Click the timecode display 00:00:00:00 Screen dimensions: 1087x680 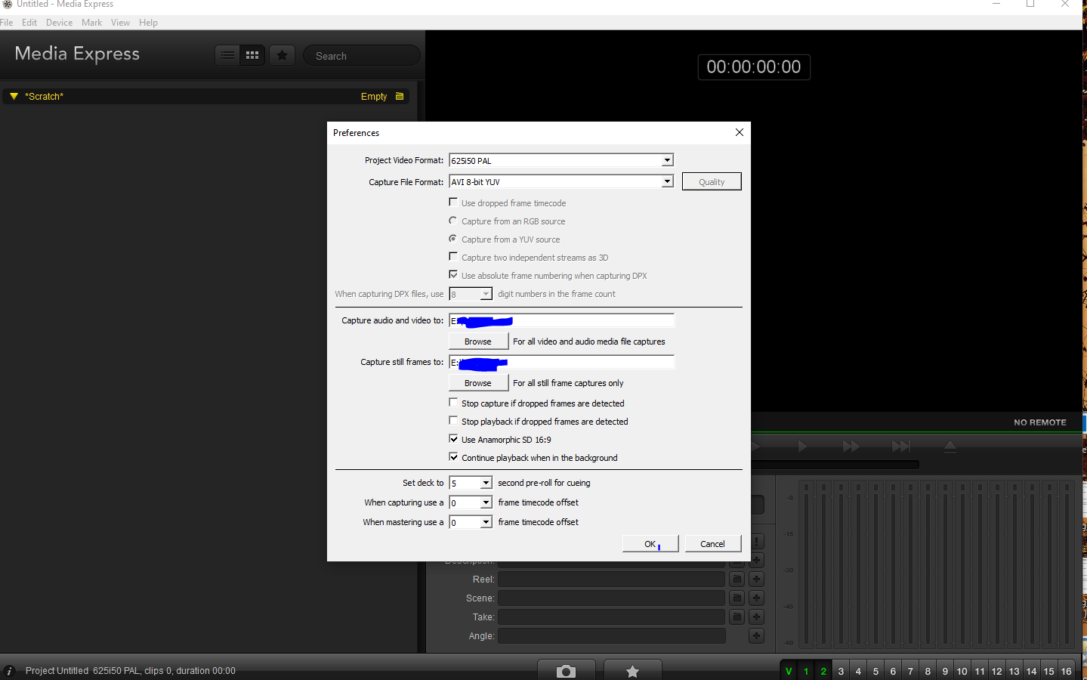[754, 66]
